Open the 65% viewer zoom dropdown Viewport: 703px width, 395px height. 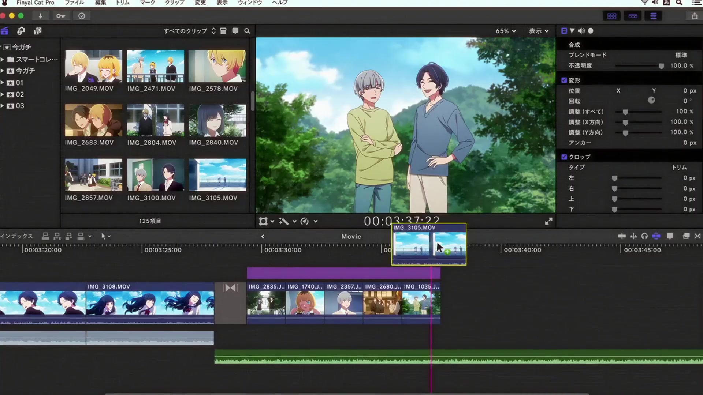[506, 31]
